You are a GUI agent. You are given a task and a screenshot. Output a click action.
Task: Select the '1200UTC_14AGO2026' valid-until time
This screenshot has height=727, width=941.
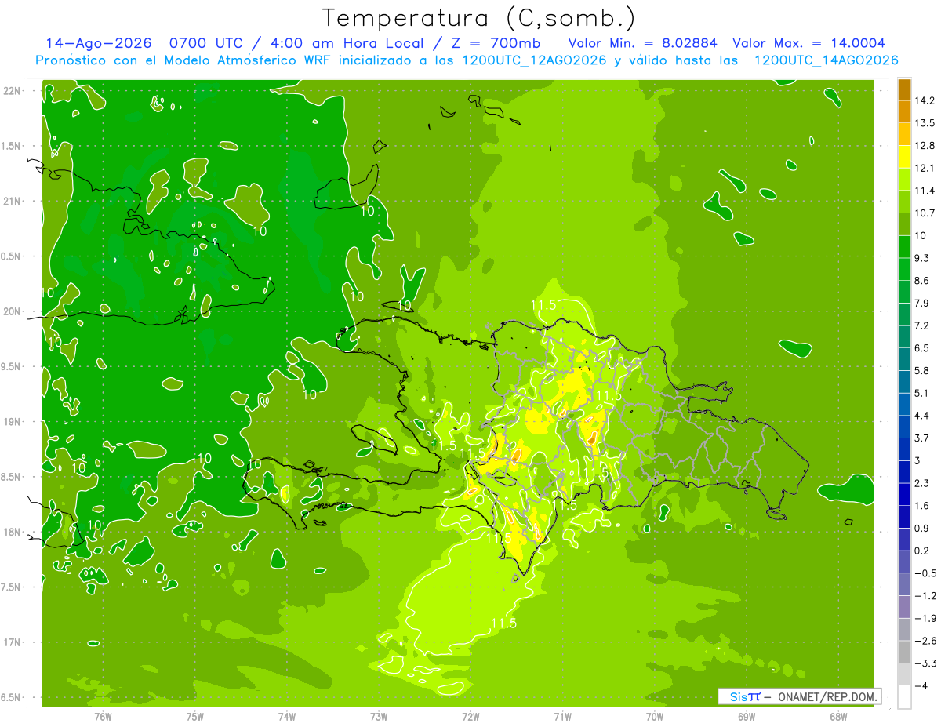pos(826,60)
